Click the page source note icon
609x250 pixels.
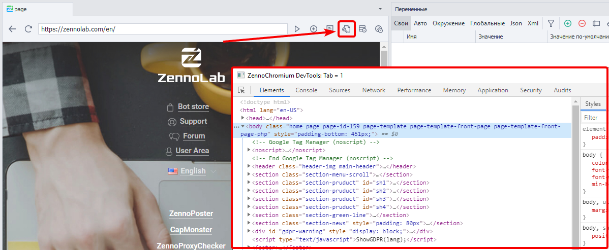(x=330, y=29)
